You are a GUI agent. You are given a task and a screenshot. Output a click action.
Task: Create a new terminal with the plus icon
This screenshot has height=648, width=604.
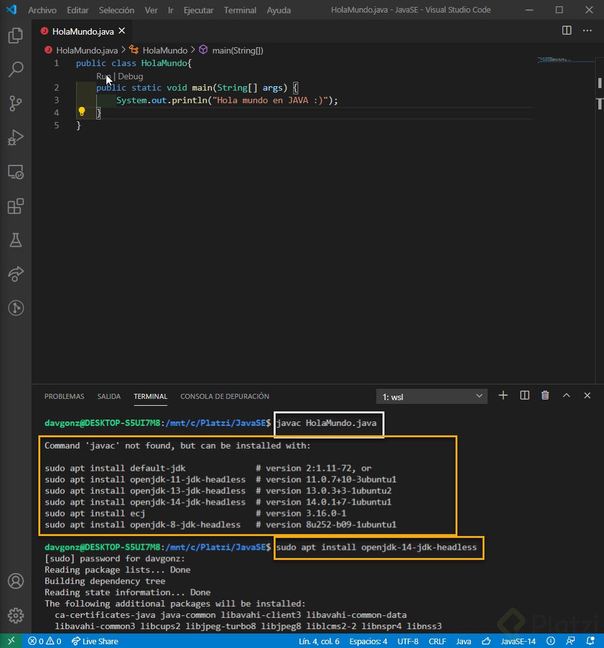pos(503,396)
